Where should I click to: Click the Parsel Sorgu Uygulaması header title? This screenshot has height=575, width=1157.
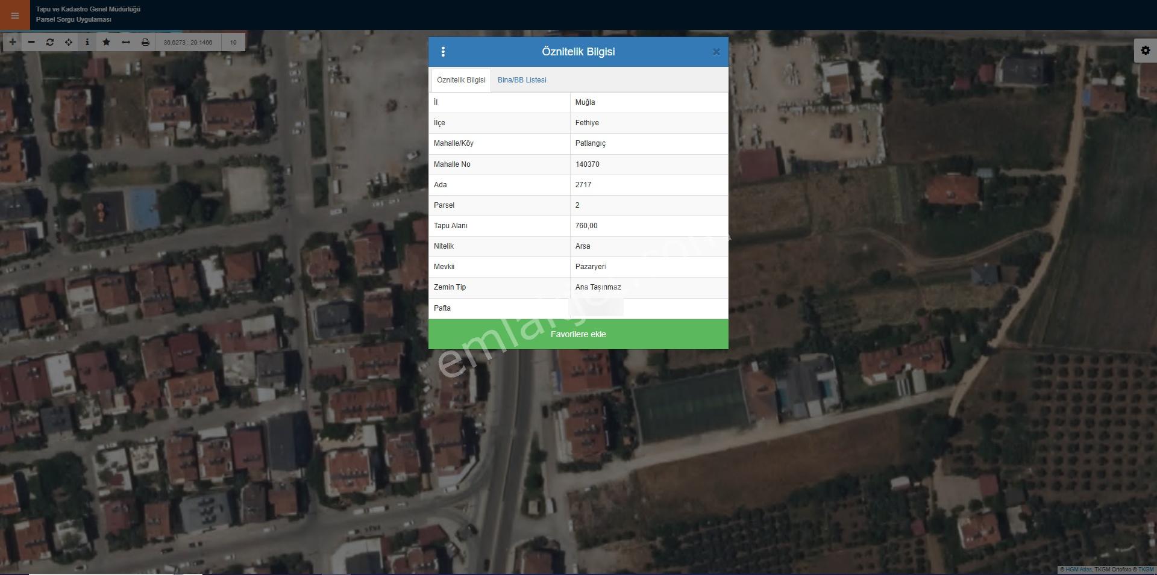74,20
